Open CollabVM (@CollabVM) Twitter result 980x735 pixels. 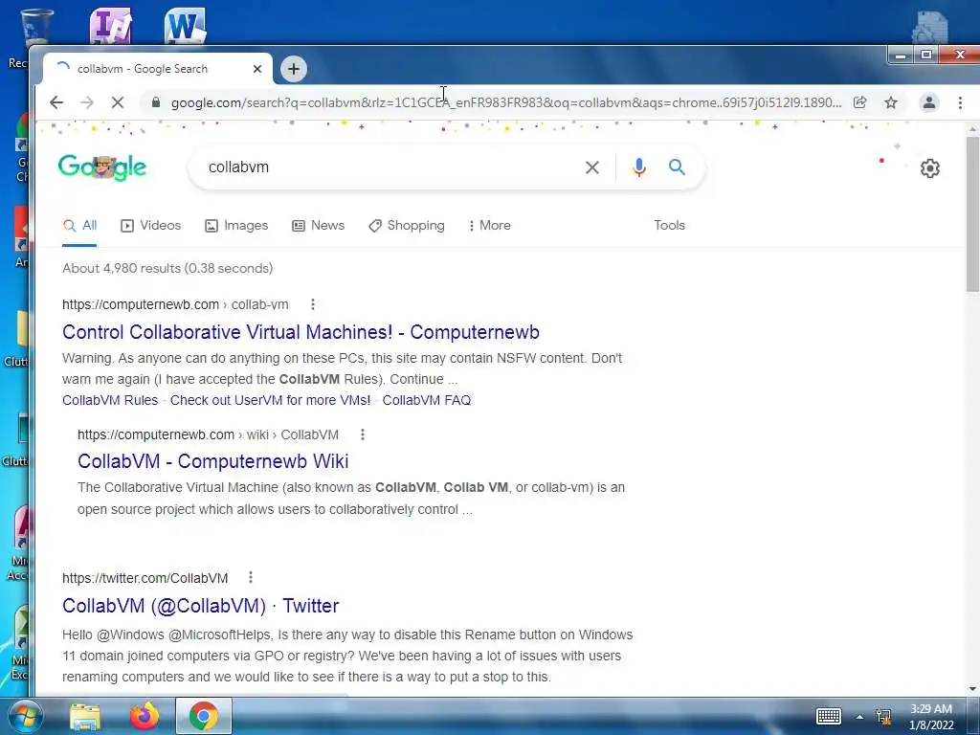[x=201, y=606]
